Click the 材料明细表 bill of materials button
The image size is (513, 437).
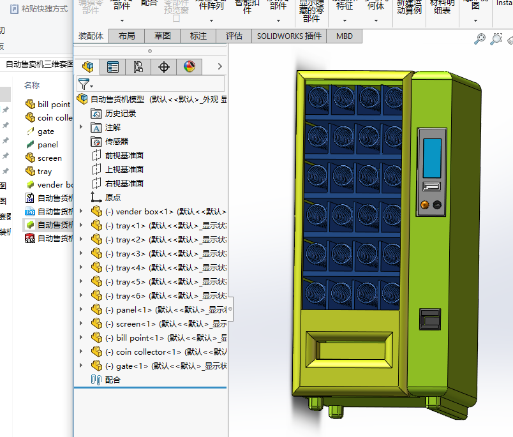pyautogui.click(x=441, y=8)
